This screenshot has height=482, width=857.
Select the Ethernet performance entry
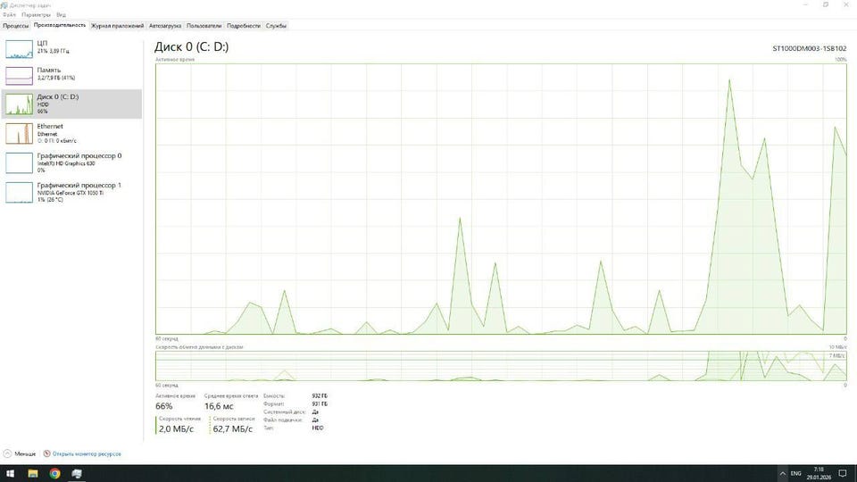coord(71,133)
